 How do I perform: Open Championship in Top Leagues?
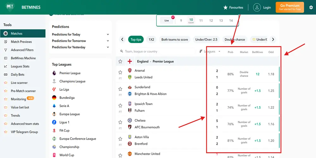click(69, 147)
